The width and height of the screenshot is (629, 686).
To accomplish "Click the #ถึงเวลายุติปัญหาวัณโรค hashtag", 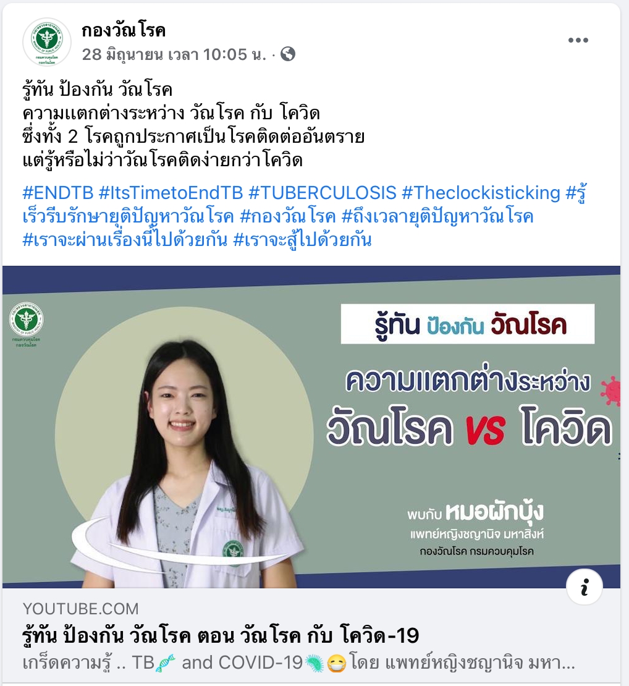I will pos(437,216).
